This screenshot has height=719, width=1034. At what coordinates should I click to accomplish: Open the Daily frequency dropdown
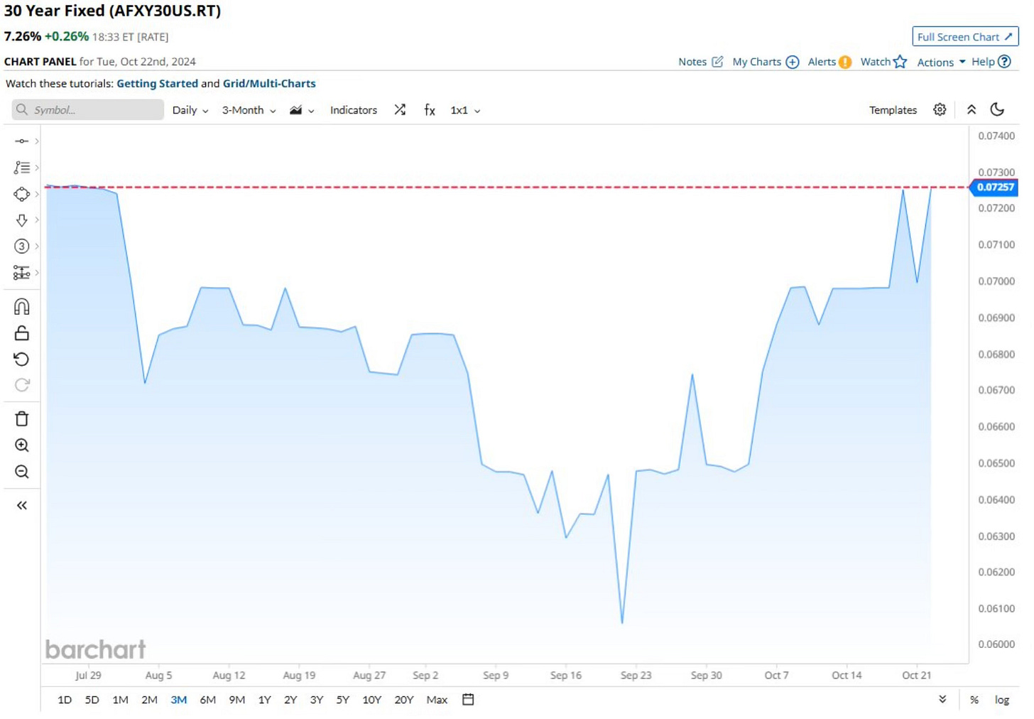click(190, 110)
